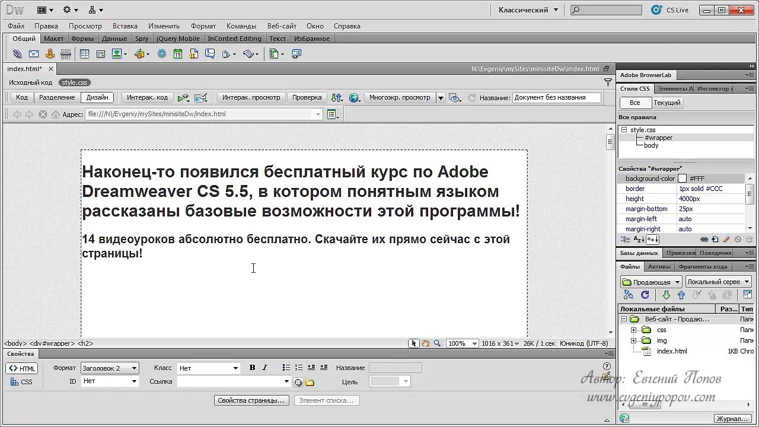
Task: Switch CSS panel to Текущий mode
Action: [667, 103]
